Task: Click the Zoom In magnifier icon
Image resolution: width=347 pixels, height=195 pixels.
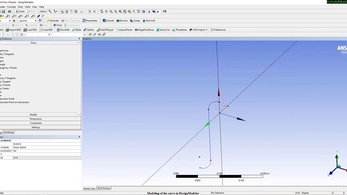Action: [111, 11]
